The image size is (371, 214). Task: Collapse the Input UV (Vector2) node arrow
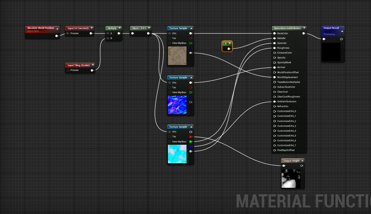pos(92,28)
